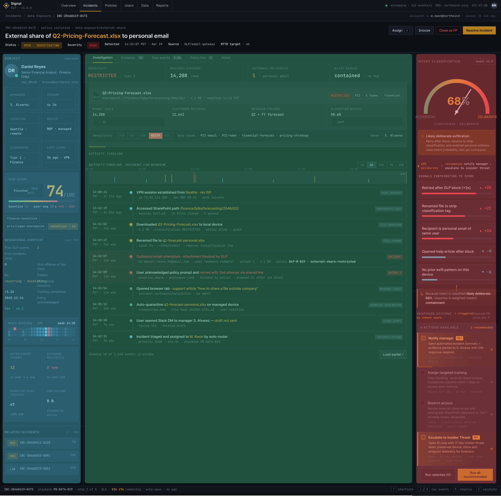This screenshot has width=501, height=496.
Task: Select the 1h timeline range
Action: (x=362, y=165)
